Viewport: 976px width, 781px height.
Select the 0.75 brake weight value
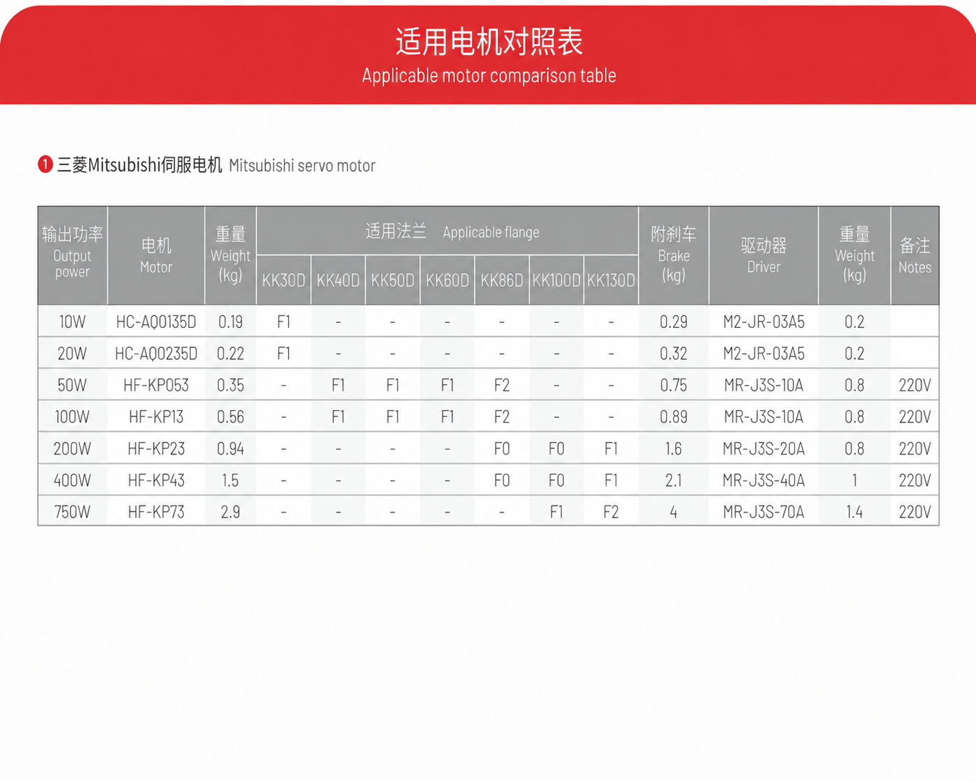674,385
